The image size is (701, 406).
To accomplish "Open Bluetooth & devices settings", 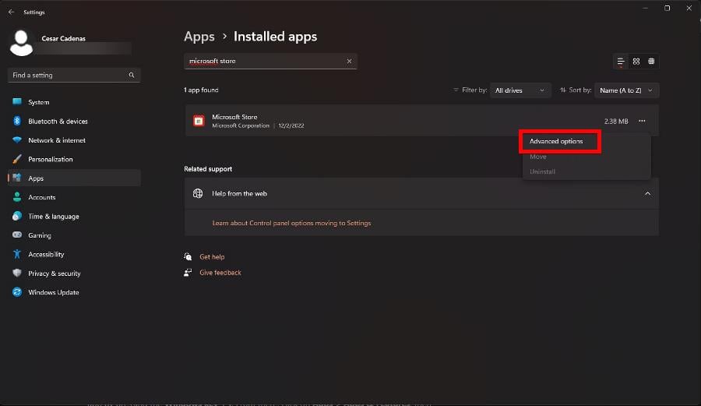I will (74, 121).
